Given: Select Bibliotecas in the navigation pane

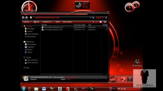Looking at the screenshot, I should pyautogui.click(x=30, y=42).
